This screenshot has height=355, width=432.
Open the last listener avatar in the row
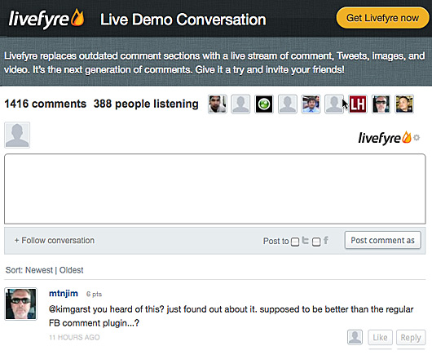tap(404, 104)
